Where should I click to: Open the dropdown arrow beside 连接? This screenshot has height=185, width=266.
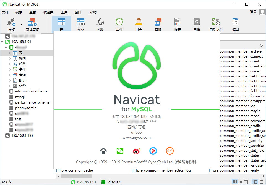point(21,25)
